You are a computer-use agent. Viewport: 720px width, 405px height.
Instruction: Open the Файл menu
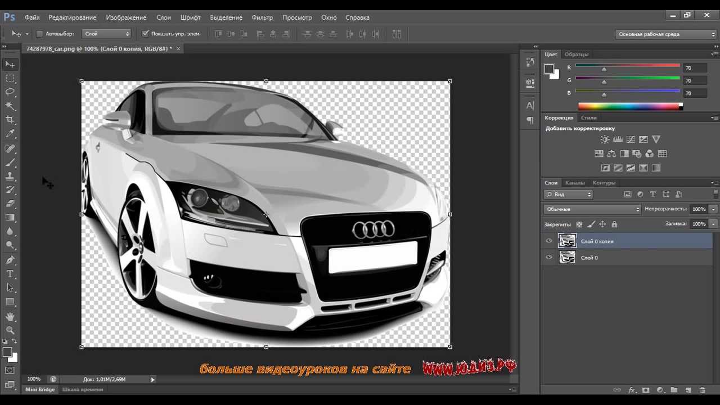point(32,17)
